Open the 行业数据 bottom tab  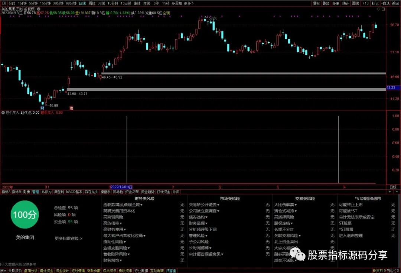(x=141, y=271)
